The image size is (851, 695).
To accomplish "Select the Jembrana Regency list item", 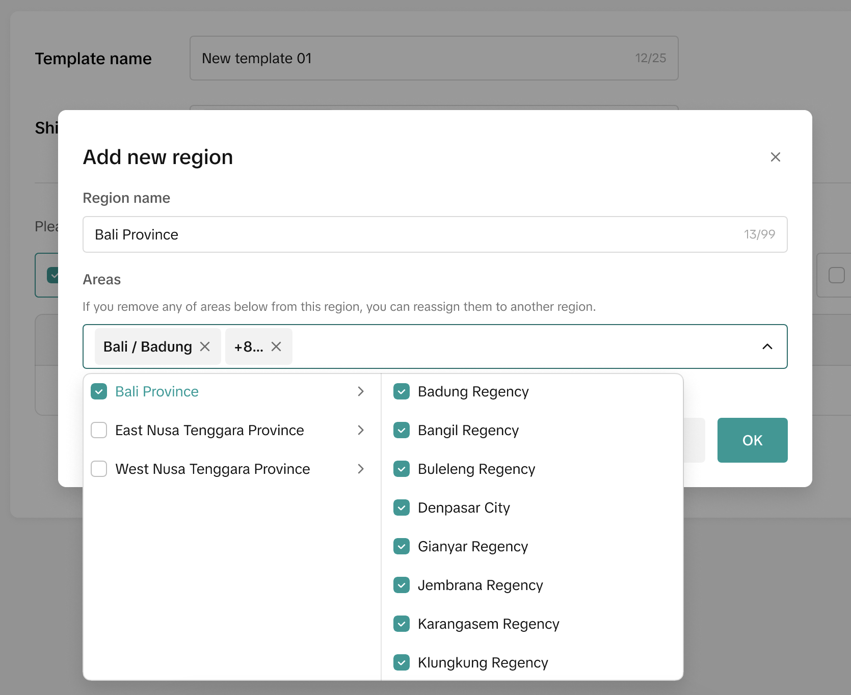I will point(480,585).
